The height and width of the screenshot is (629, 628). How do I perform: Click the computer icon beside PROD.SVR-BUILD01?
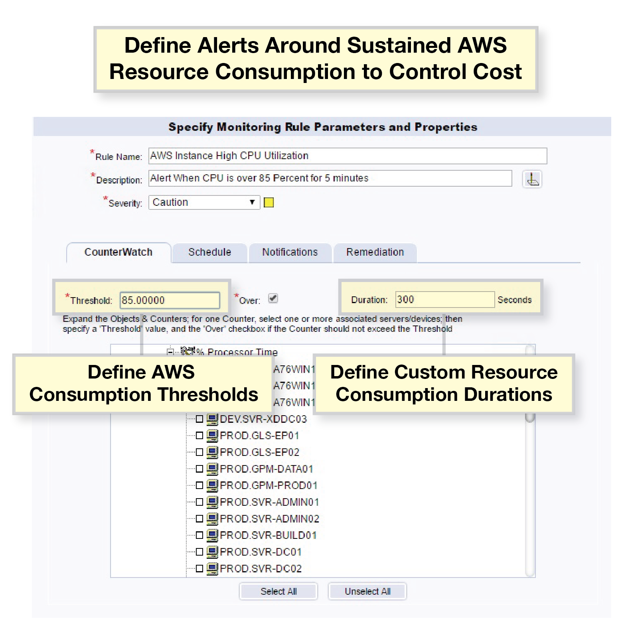point(212,535)
